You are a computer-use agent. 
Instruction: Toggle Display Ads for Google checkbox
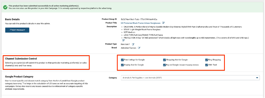tap(122, 65)
